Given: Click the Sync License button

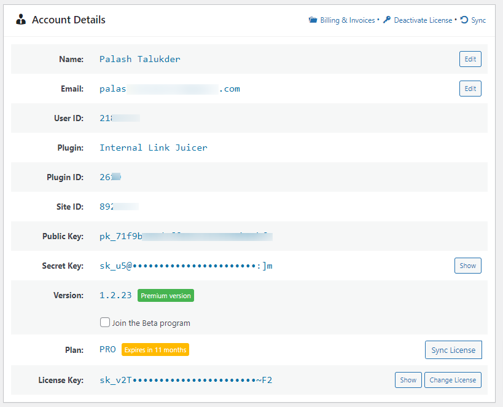Looking at the screenshot, I should pos(453,350).
